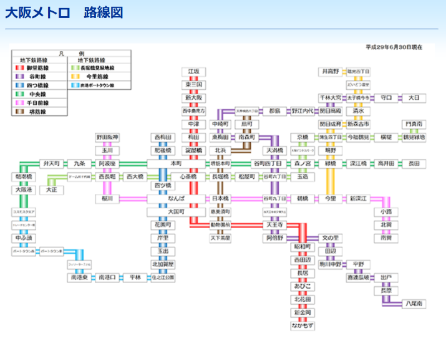Click the light-blue 南港ポートタウン線 legend swatch
This screenshot has height=341, width=446.
75,85
